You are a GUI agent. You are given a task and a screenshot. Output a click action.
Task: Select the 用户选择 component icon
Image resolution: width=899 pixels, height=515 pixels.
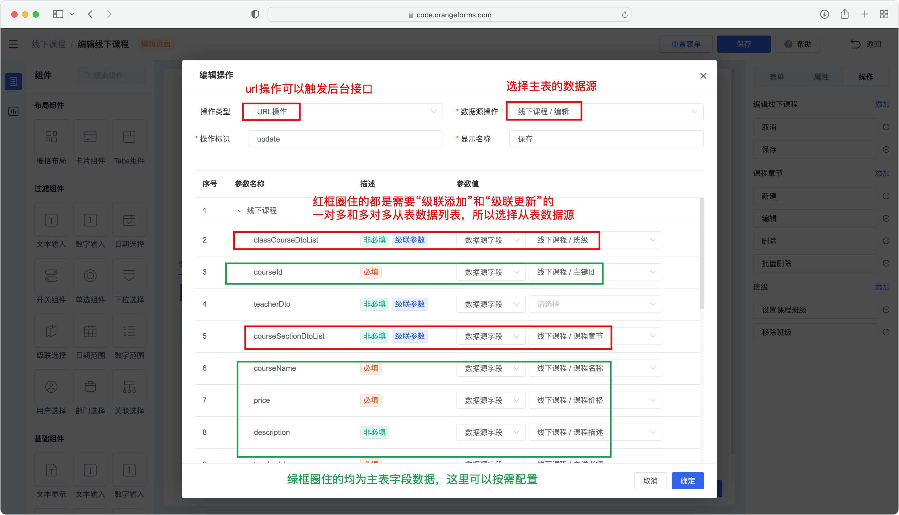pos(51,387)
